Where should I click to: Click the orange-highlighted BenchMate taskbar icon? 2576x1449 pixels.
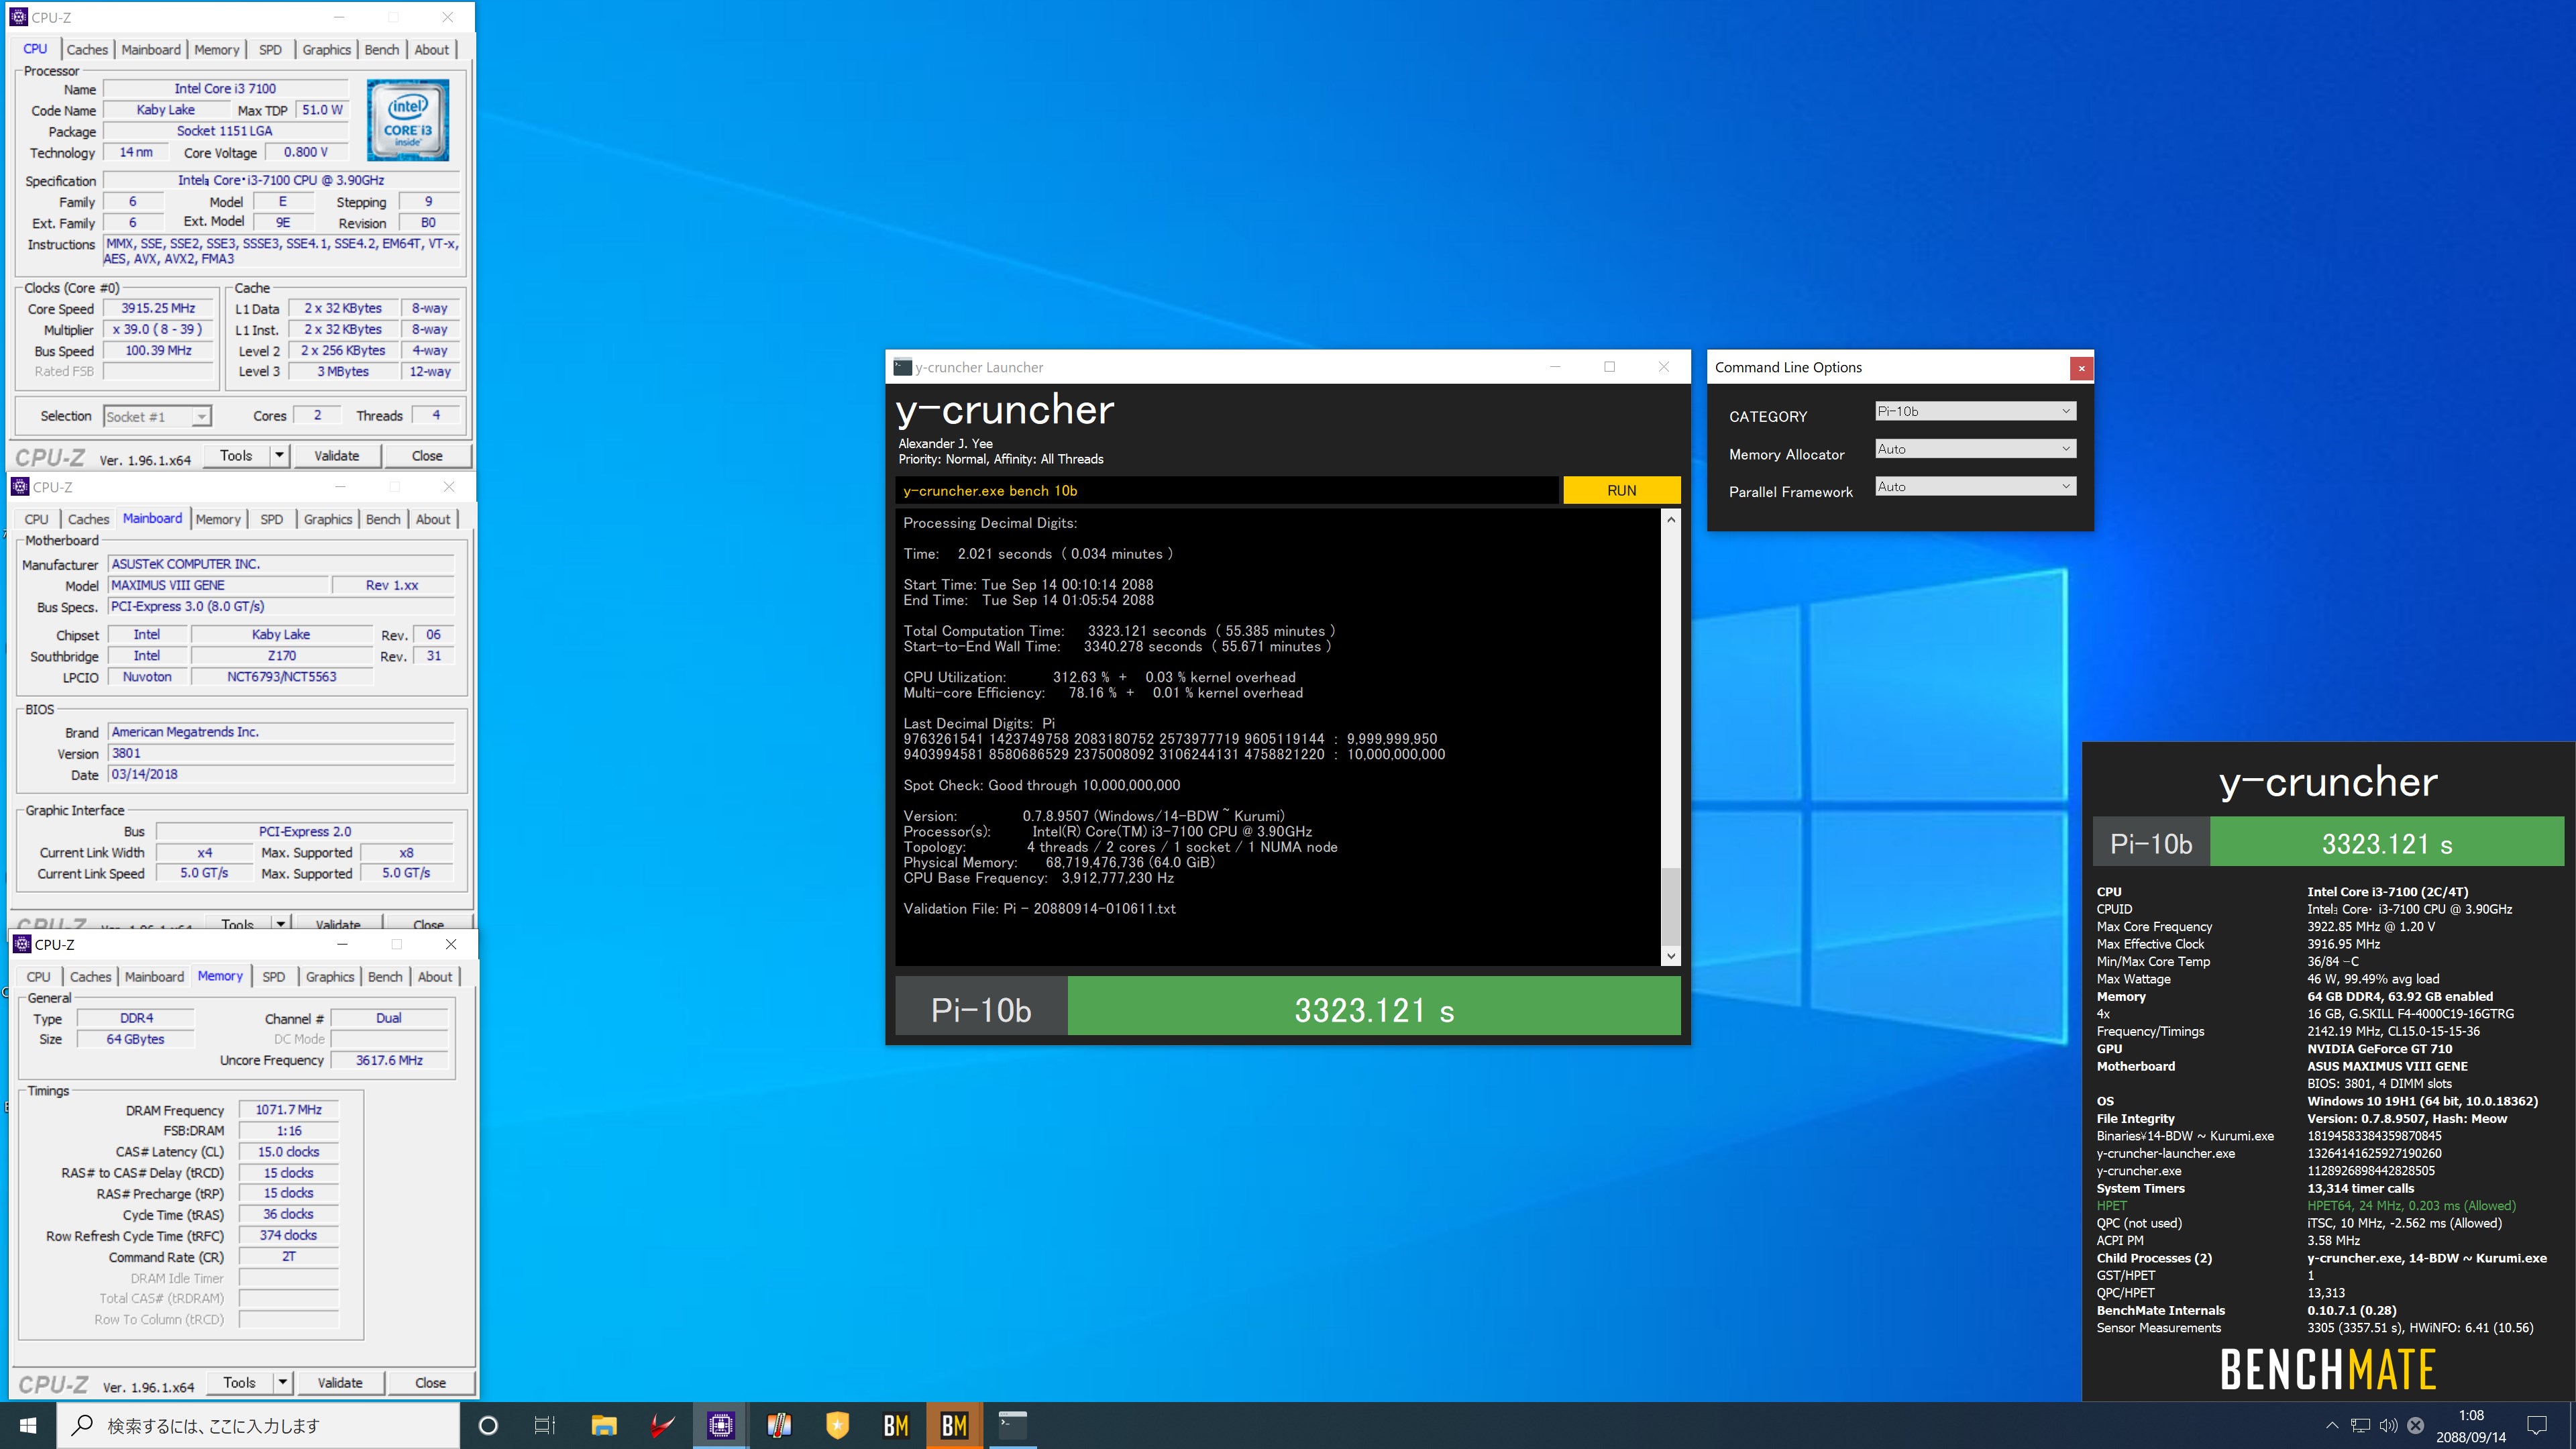coord(954,1425)
